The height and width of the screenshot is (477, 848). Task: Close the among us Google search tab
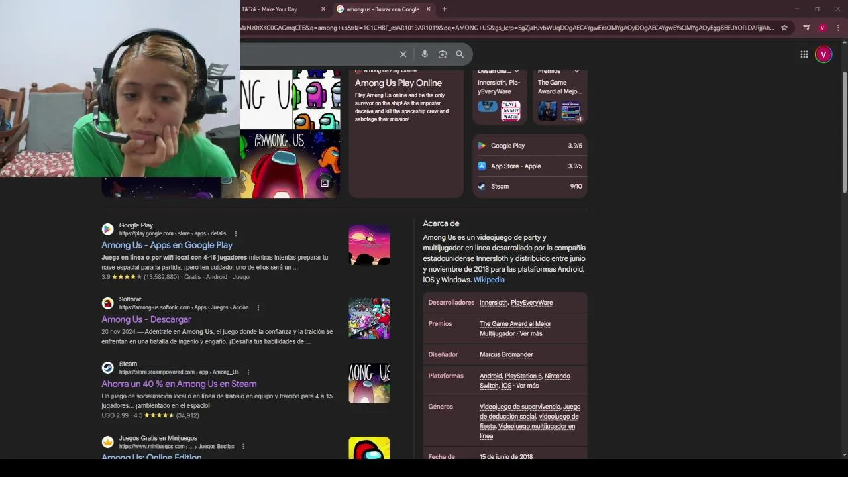pos(428,9)
